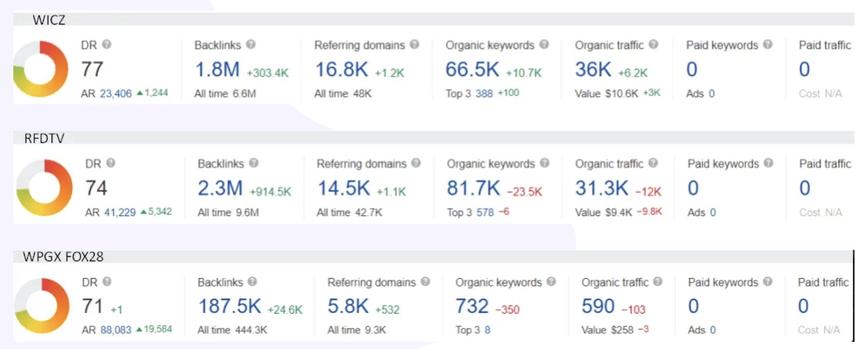Click the DR help icon in WPGX FOX28 row

(107, 282)
